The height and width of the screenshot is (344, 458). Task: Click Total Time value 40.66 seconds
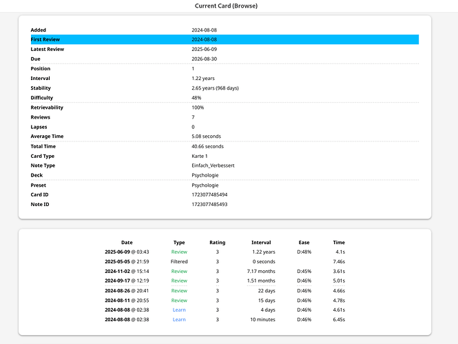point(207,146)
